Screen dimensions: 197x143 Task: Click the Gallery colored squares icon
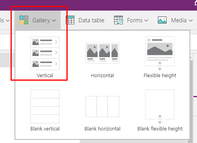click(x=24, y=20)
